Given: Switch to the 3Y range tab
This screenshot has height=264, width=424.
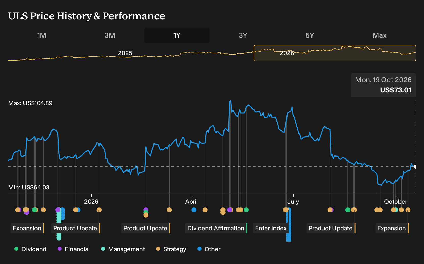Looking at the screenshot, I should click(243, 35).
